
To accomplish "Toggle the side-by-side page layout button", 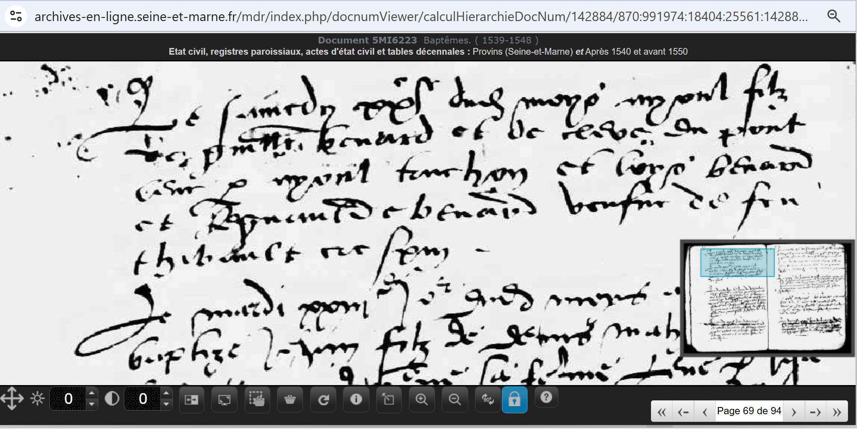I will (x=191, y=399).
